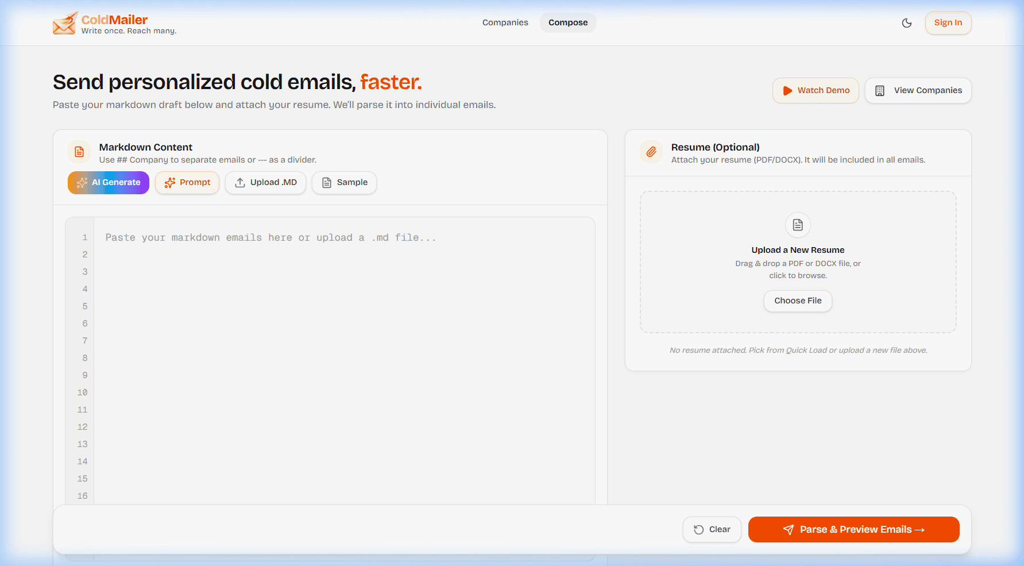Image resolution: width=1024 pixels, height=566 pixels.
Task: Open View Companies via the building icon
Action: (x=879, y=91)
